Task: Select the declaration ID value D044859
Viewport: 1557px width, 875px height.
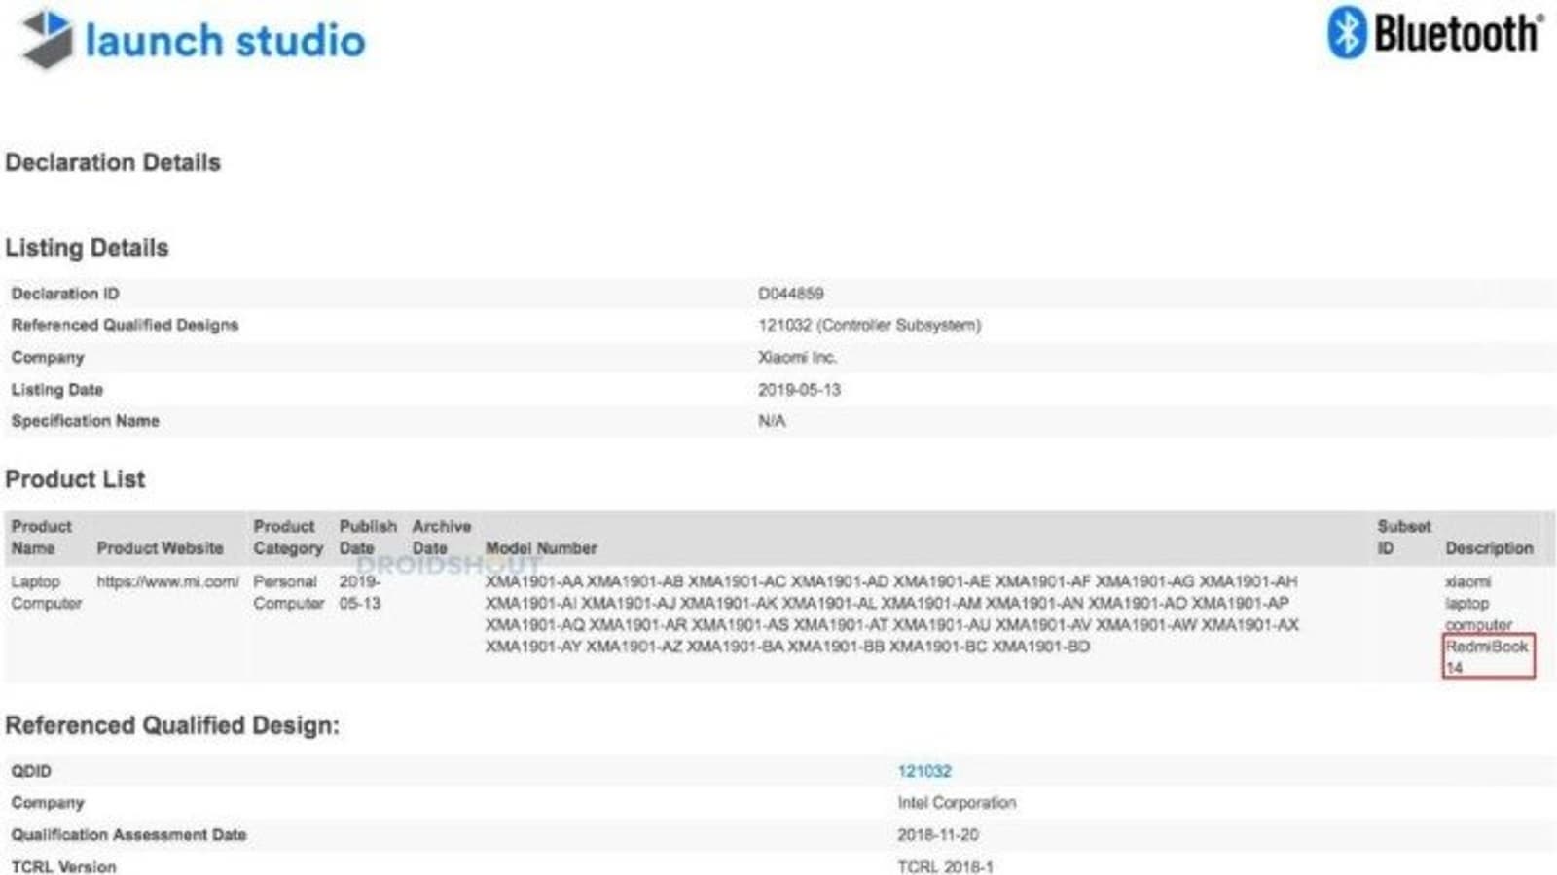Action: (x=790, y=294)
